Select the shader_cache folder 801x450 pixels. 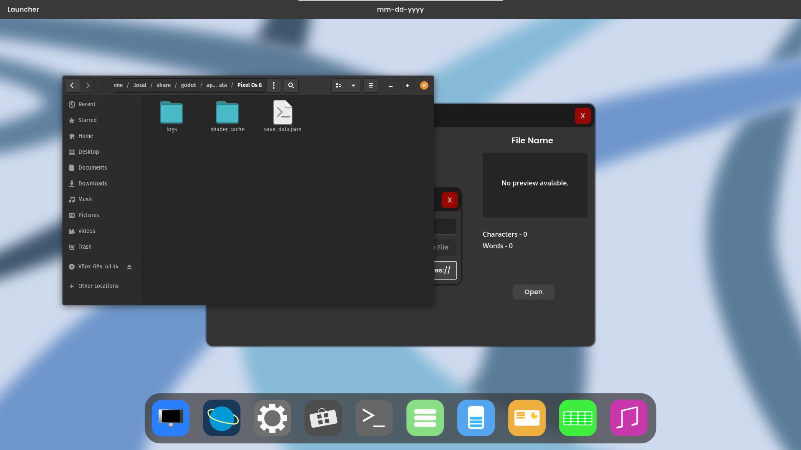(x=227, y=117)
